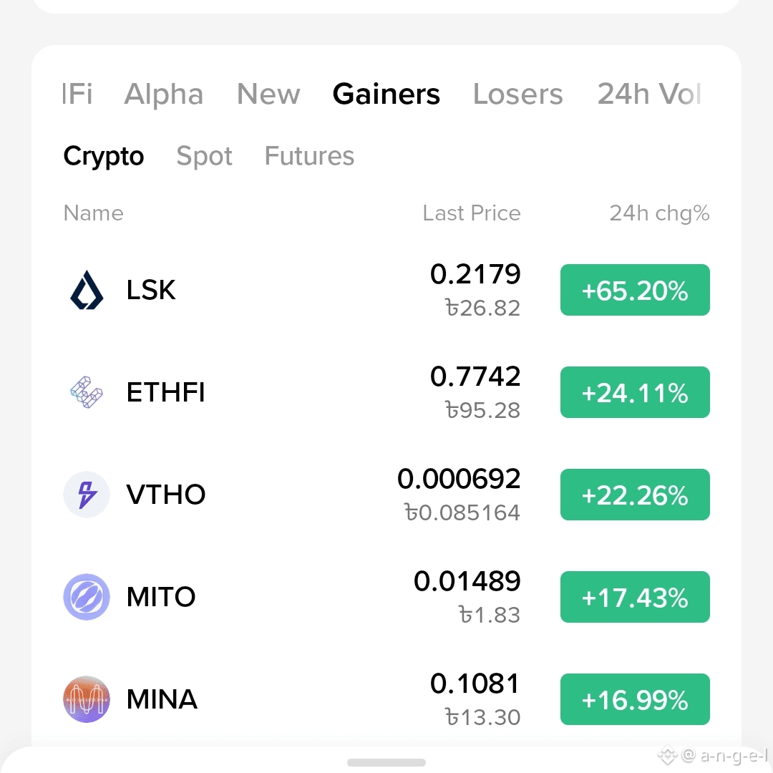This screenshot has height=773, width=773.
Task: Grab the bottom sheet drag handle
Action: (x=386, y=763)
